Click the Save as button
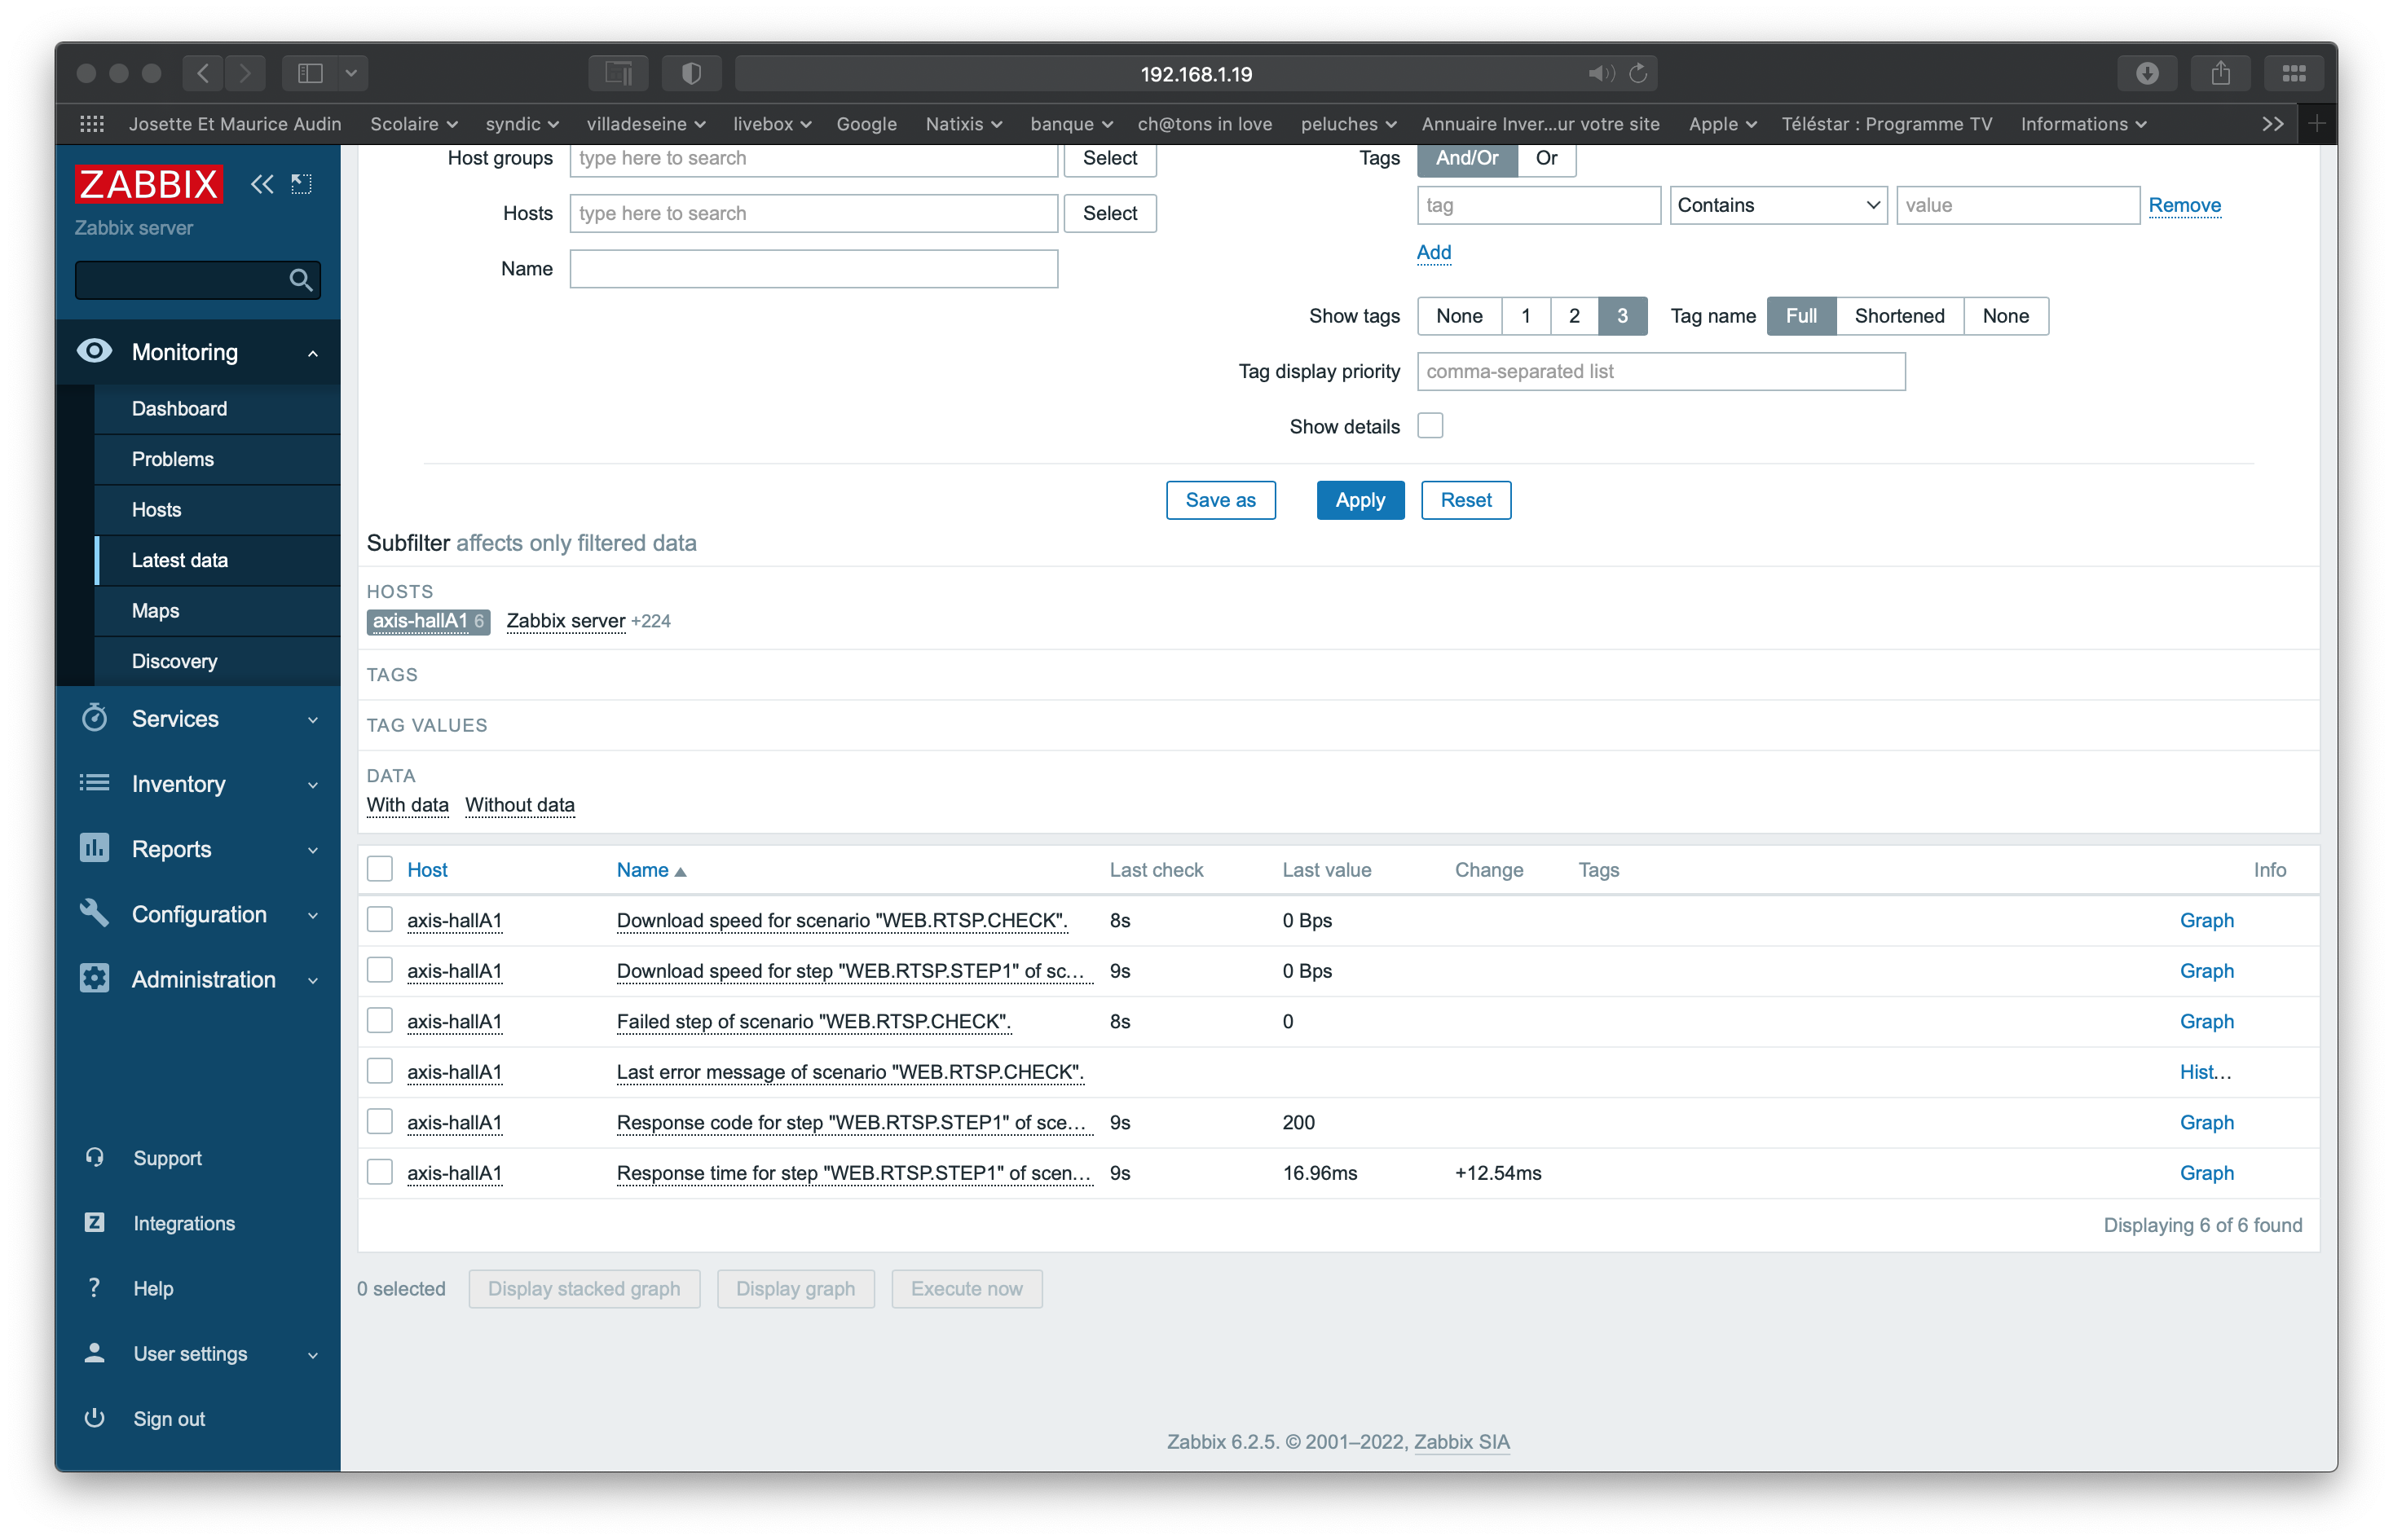Image resolution: width=2393 pixels, height=1540 pixels. click(1220, 500)
